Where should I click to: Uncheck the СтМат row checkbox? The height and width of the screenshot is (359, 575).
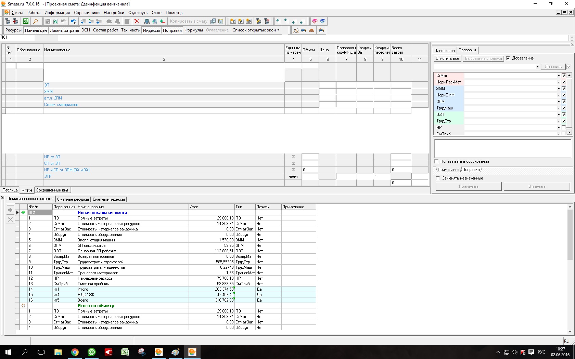coord(564,76)
